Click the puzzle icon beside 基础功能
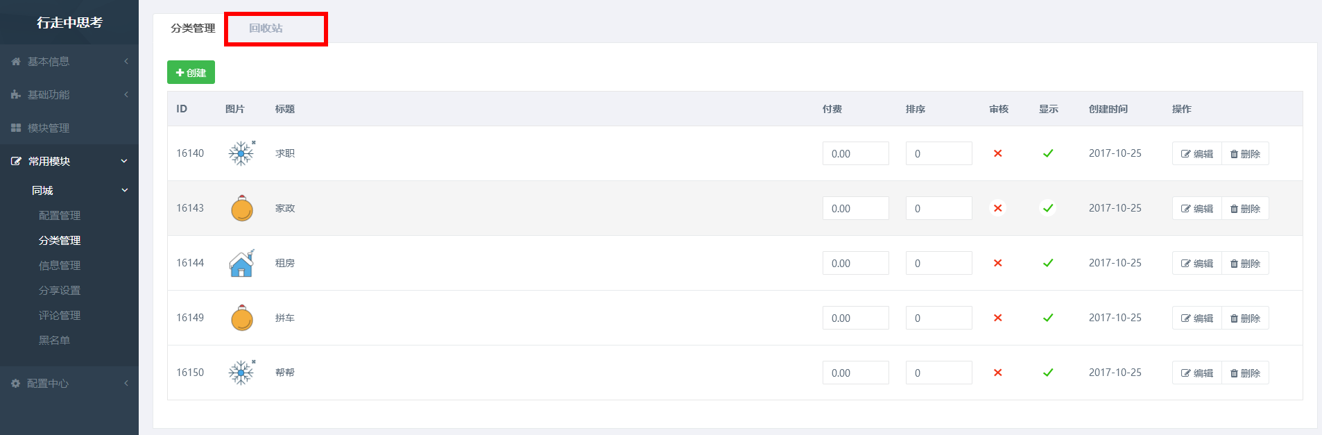The image size is (1322, 435). pyautogui.click(x=16, y=95)
